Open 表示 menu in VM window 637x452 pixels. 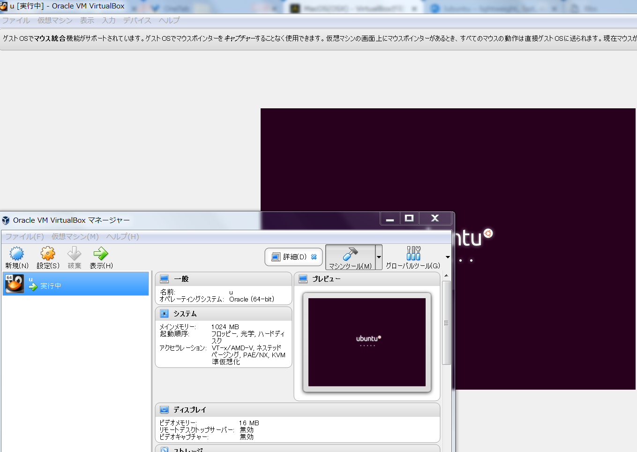(87, 21)
